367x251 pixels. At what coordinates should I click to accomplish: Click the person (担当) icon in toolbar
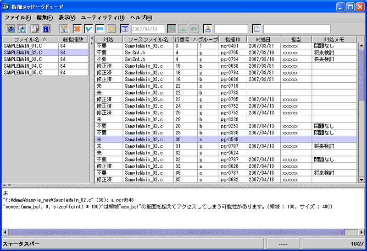point(208,29)
